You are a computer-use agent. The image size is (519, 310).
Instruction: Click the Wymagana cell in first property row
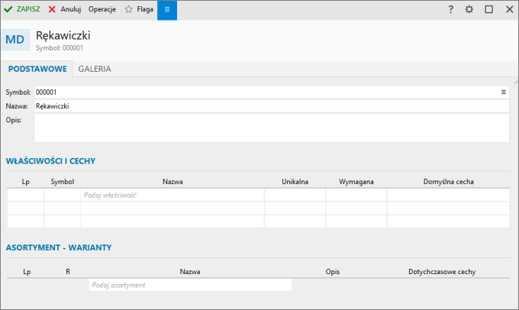click(356, 195)
